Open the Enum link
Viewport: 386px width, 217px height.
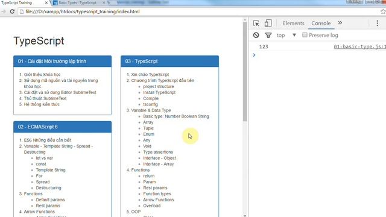coord(148,134)
